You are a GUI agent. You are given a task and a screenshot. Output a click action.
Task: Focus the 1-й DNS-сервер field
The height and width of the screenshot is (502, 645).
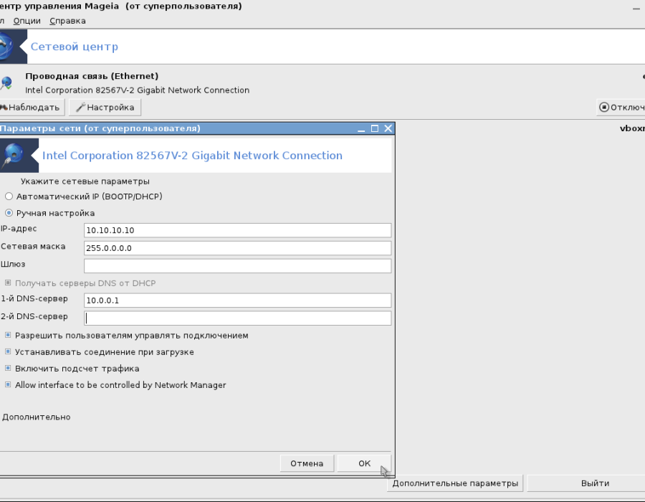coord(237,300)
